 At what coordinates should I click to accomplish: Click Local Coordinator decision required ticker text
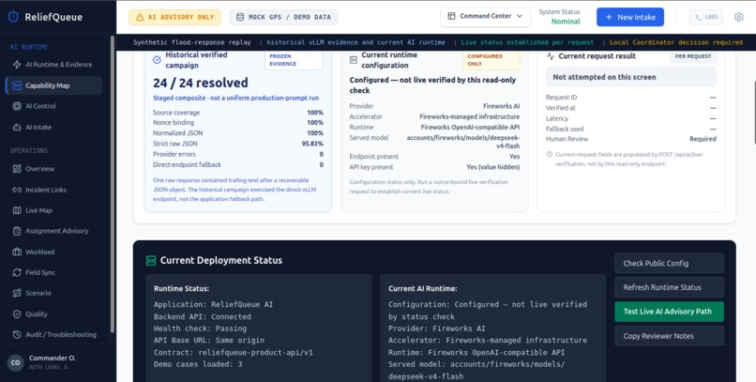coord(676,42)
